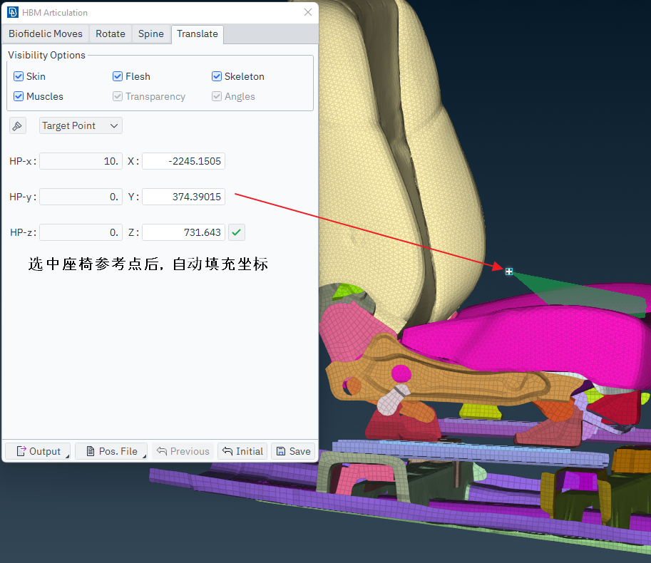The height and width of the screenshot is (563, 651).
Task: Switch to the Biofidelic Moves tab
Action: pyautogui.click(x=46, y=33)
